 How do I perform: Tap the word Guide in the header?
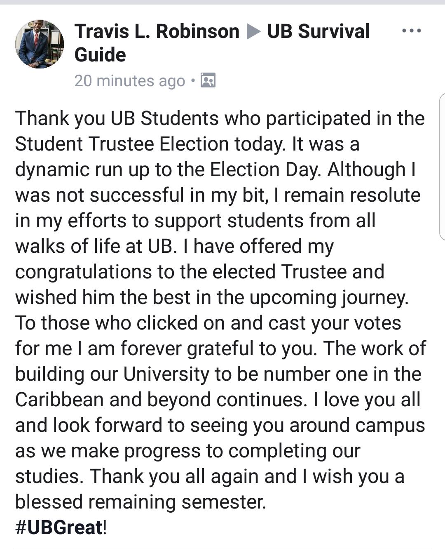click(x=100, y=55)
